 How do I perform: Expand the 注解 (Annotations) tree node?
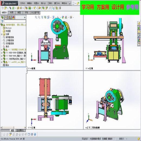pos(2,34)
